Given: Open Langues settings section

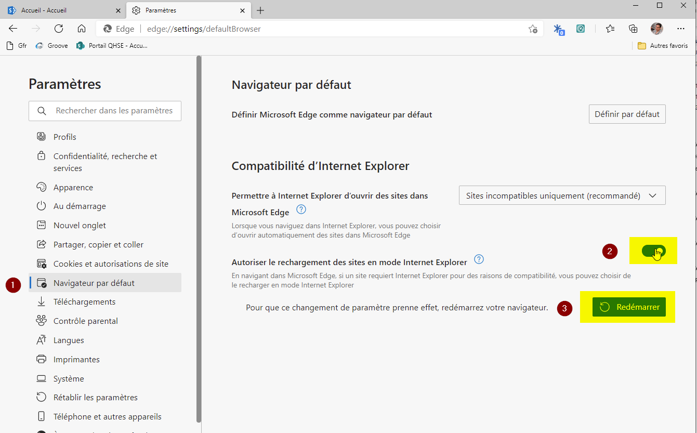Looking at the screenshot, I should (105, 340).
